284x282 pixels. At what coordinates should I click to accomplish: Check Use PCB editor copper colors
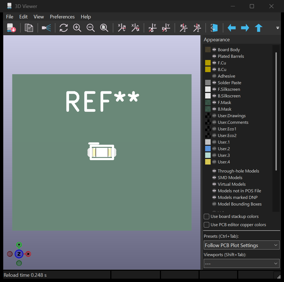pyautogui.click(x=207, y=225)
